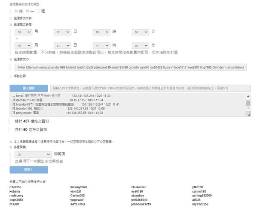Toggle the 噓 boo-type checkbox

(x=37, y=11)
